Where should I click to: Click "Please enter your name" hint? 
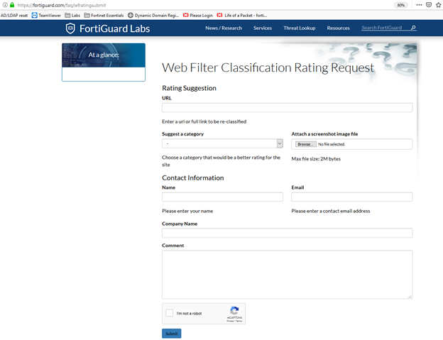(x=187, y=211)
